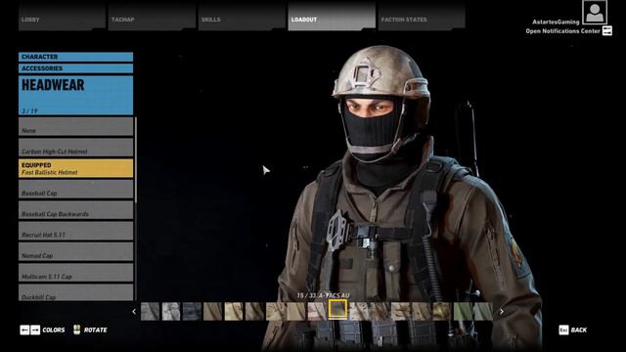The width and height of the screenshot is (626, 352).
Task: Select the equipped Fast Ballistic Helmet
Action: click(x=76, y=168)
